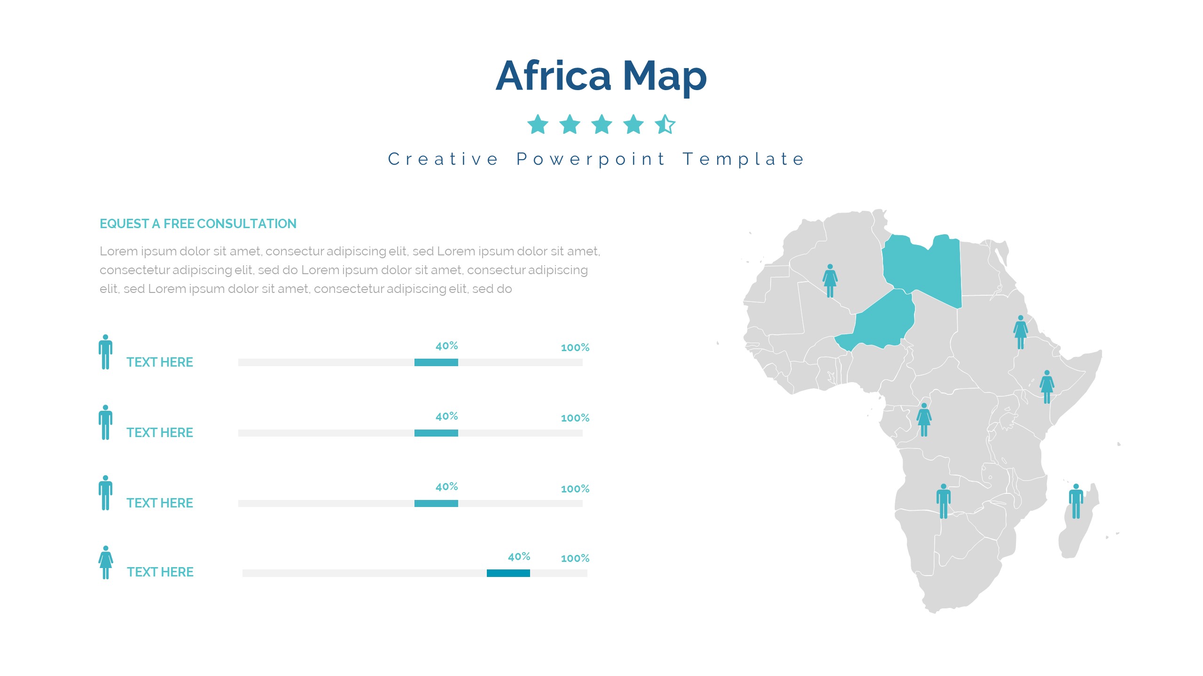This screenshot has height=676, width=1203.
Task: Select the Creative Powerpoint Template subtitle
Action: [597, 159]
